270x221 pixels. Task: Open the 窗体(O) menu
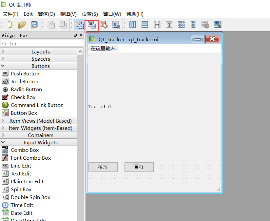coord(46,14)
